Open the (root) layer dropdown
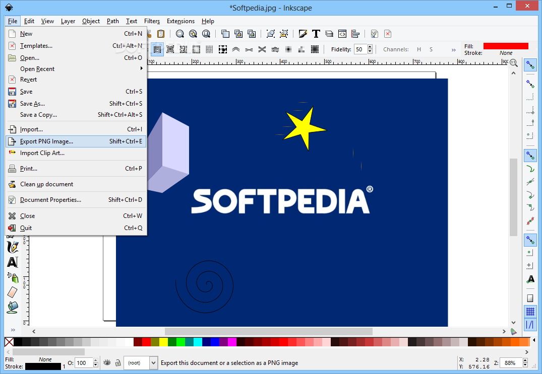 [141, 362]
